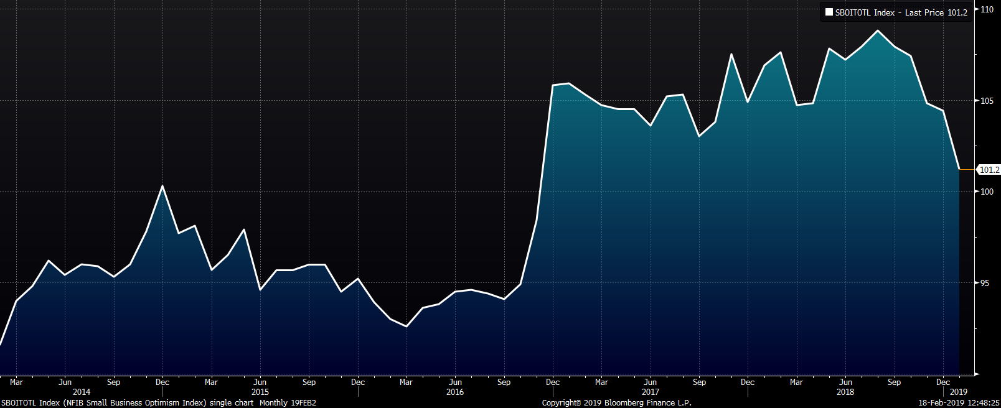Click the NFIB Small Business Optimism Index title
The width and height of the screenshot is (1001, 408).
click(x=134, y=403)
